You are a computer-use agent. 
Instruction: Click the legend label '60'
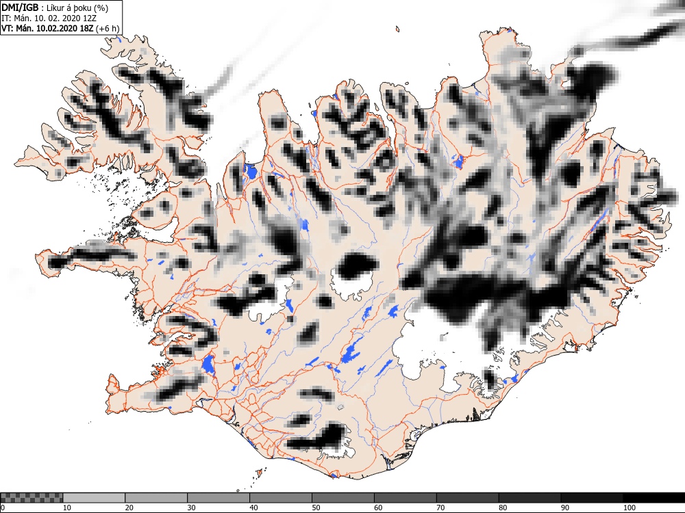click(x=378, y=508)
